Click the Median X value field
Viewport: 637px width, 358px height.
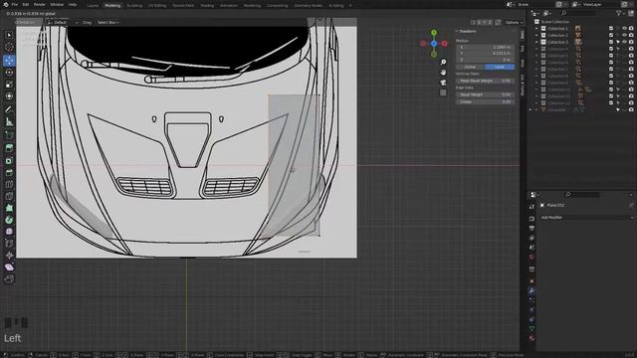click(485, 47)
